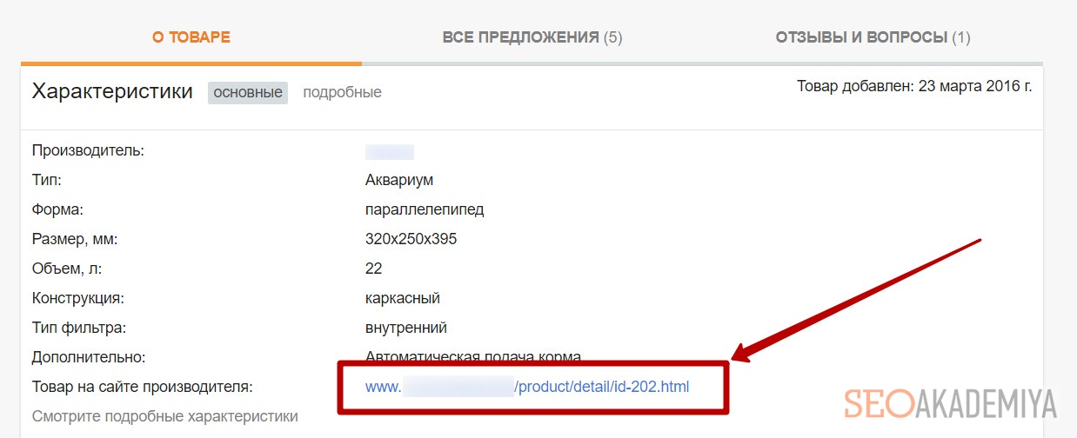Click the Автоматическая подача корма value

pos(472,356)
